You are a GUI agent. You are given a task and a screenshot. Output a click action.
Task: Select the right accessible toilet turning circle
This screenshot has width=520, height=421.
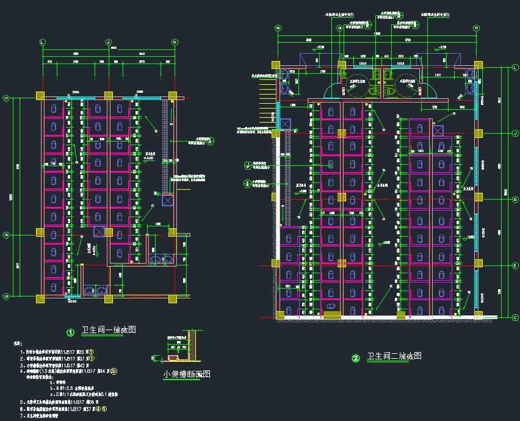pyautogui.click(x=407, y=85)
